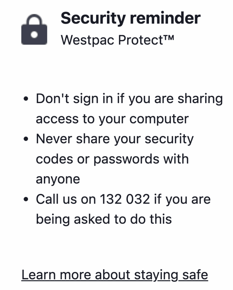Select the word "Protect" in the subtitle
The image size is (233, 290).
pyautogui.click(x=138, y=40)
